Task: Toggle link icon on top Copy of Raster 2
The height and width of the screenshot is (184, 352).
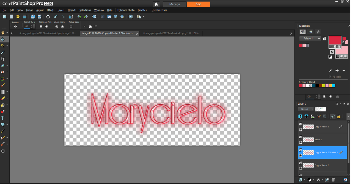Action: click(x=341, y=127)
